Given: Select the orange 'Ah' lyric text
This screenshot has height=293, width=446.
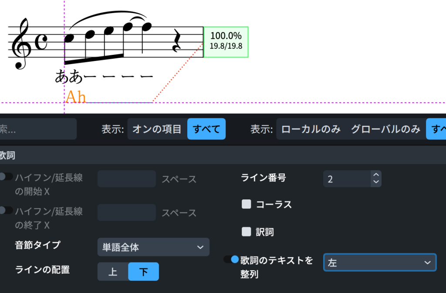Looking at the screenshot, I should click(76, 97).
